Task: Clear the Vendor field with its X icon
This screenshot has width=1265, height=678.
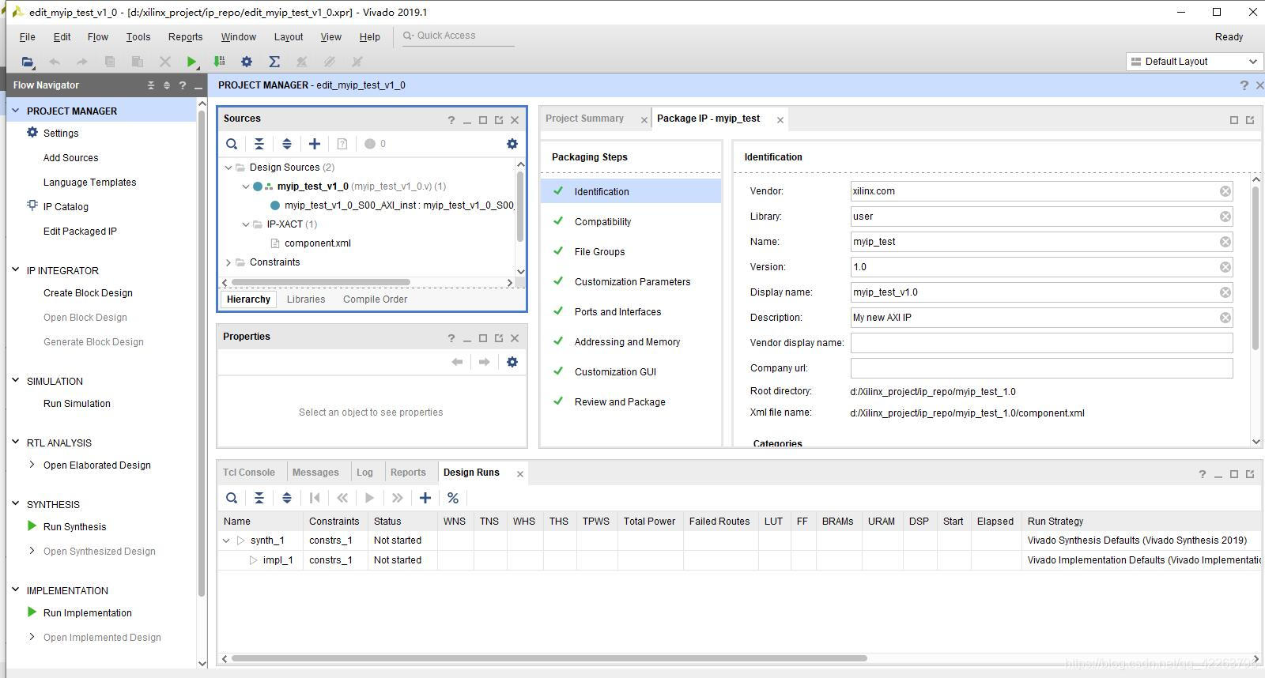Action: click(x=1225, y=191)
